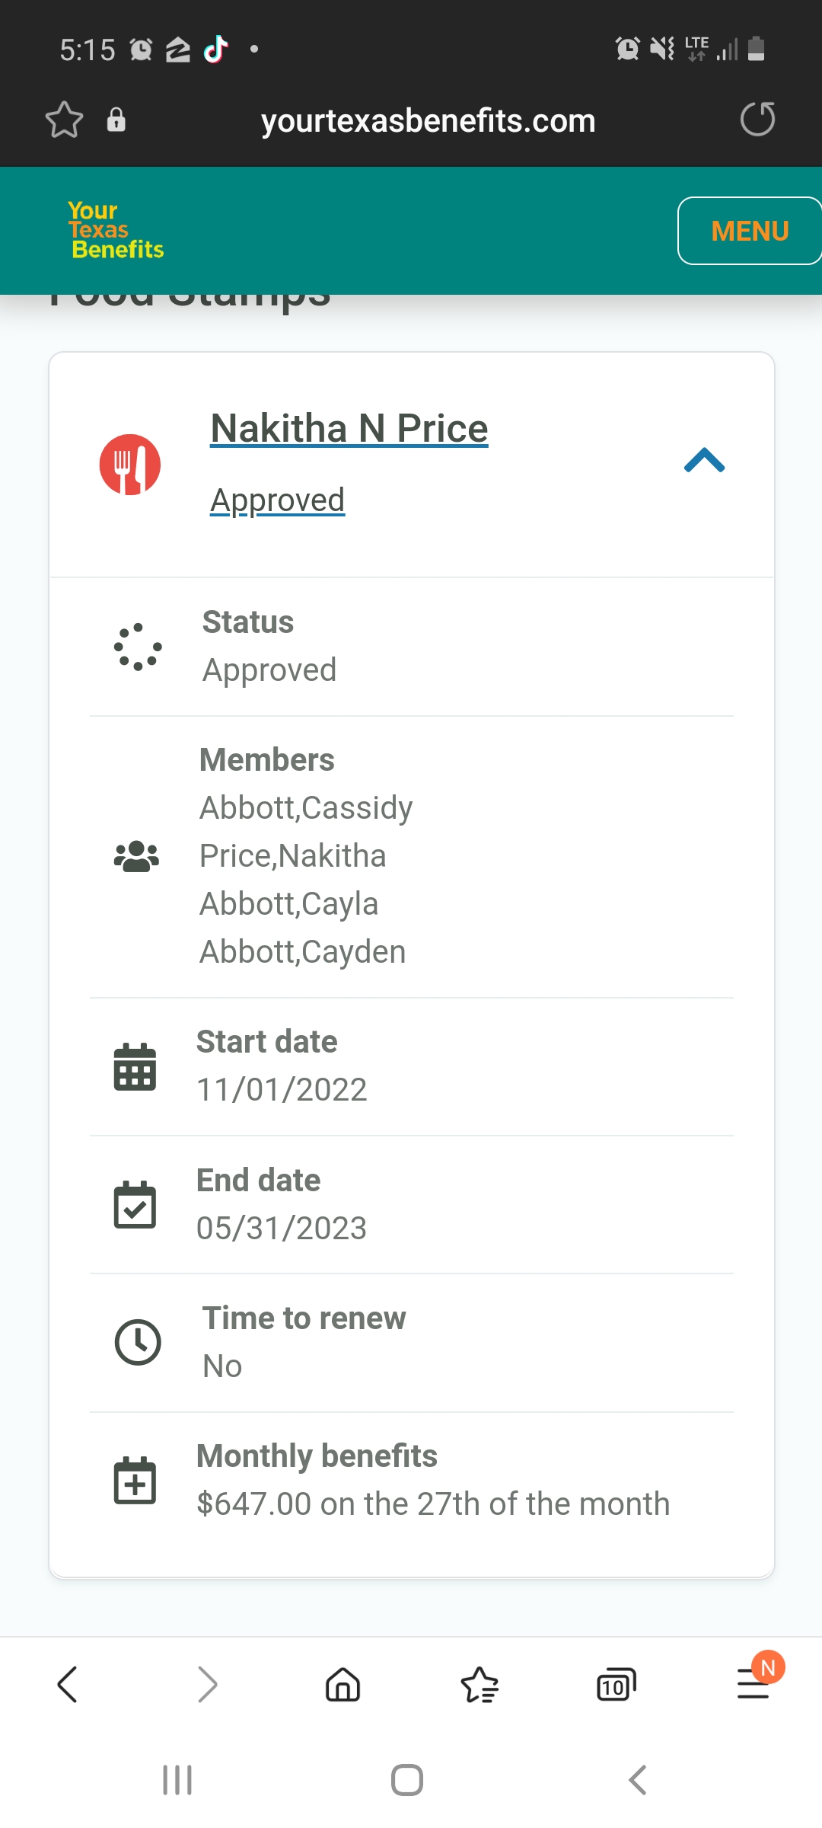822x1828 pixels.
Task: Reload the page with refresh icon
Action: pyautogui.click(x=757, y=120)
